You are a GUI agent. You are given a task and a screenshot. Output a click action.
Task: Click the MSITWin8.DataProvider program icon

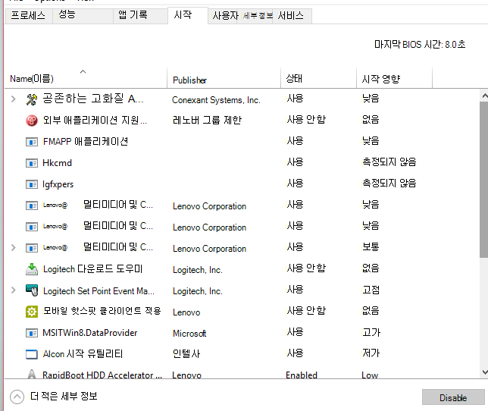tap(31, 333)
